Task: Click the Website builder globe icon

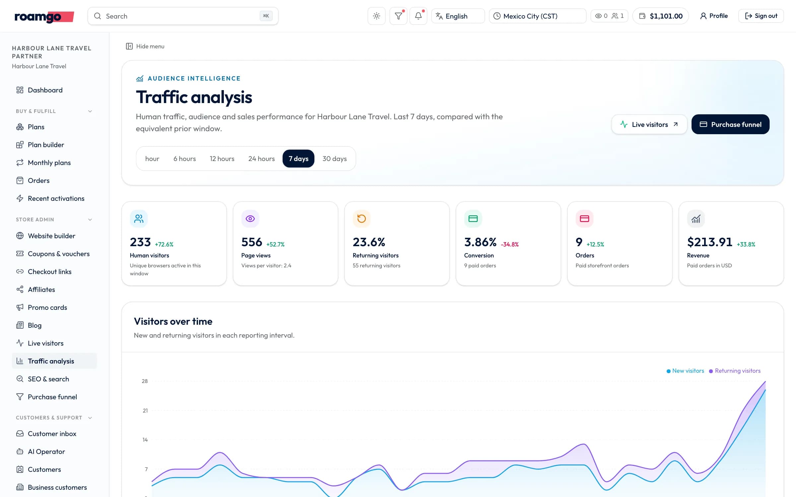Action: pos(20,236)
